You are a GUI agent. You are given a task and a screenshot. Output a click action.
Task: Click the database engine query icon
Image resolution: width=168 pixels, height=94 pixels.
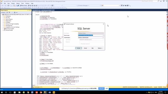29,5
